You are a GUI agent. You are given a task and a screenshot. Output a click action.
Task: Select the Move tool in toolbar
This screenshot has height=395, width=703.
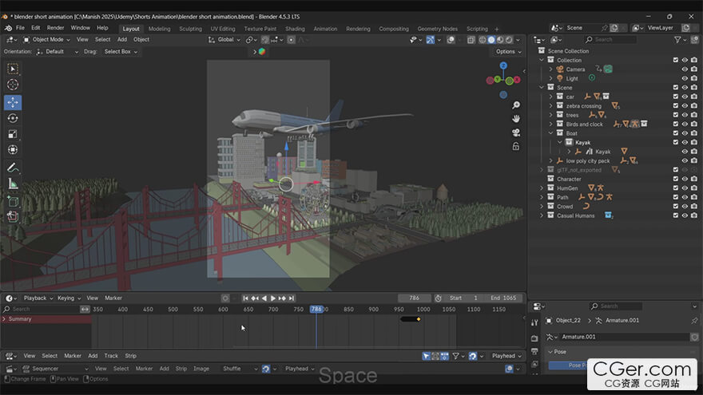13,102
